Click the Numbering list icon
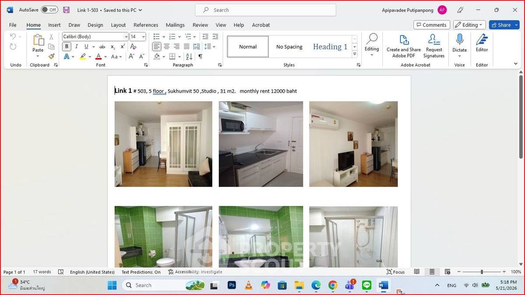525x295 pixels. pos(172,37)
